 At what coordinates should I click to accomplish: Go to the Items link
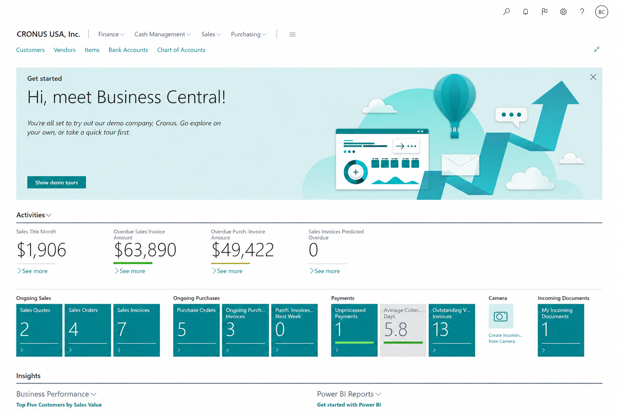(92, 50)
